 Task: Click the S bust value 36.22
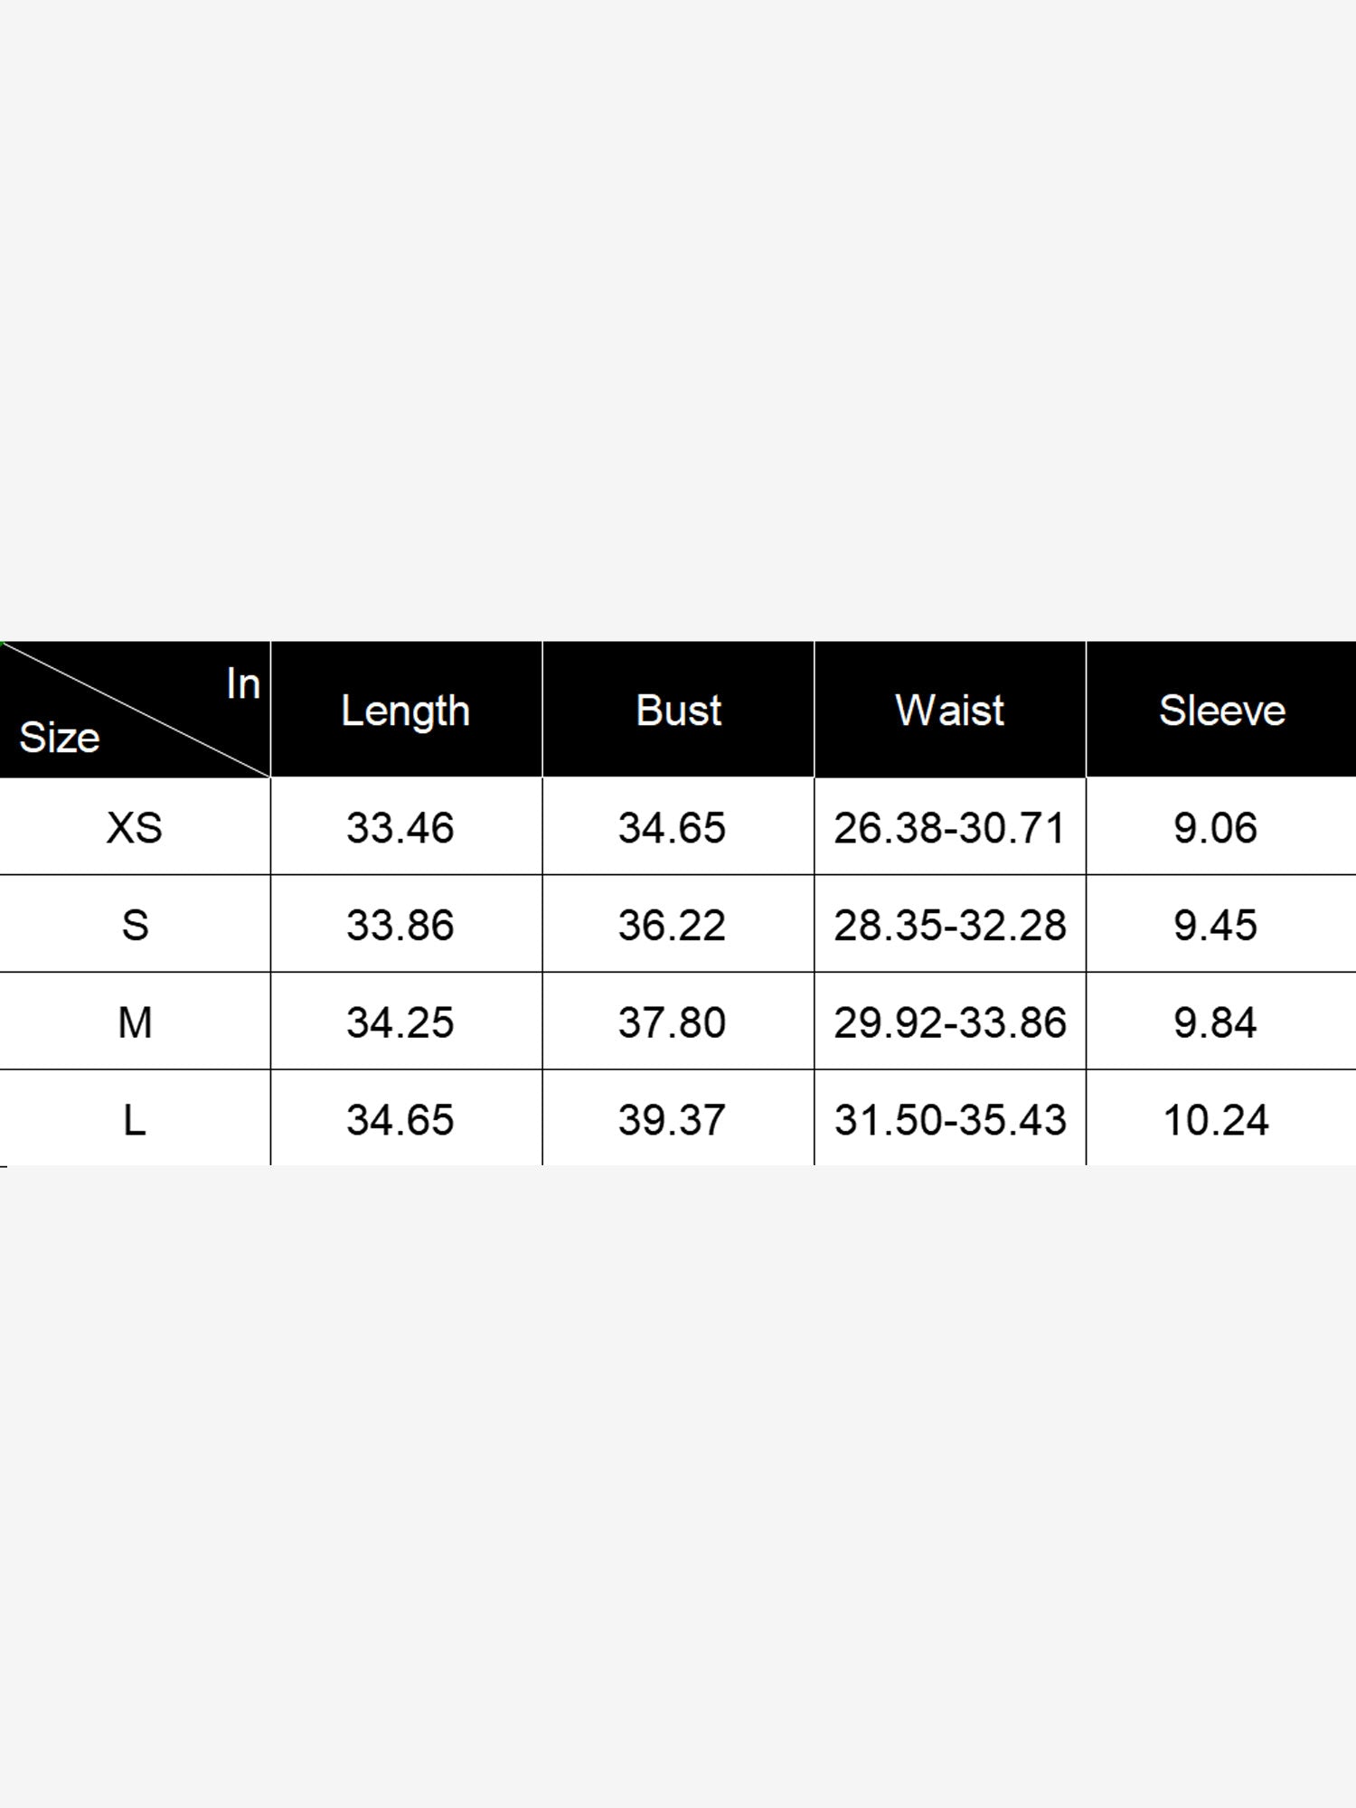[x=672, y=926]
